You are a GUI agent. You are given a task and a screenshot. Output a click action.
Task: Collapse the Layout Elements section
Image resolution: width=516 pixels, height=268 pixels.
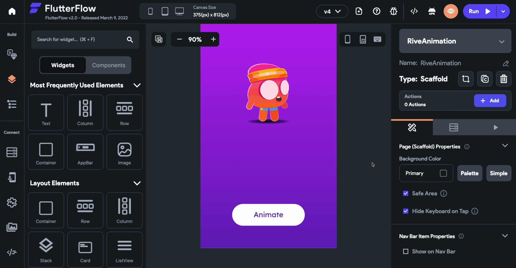coord(137,183)
